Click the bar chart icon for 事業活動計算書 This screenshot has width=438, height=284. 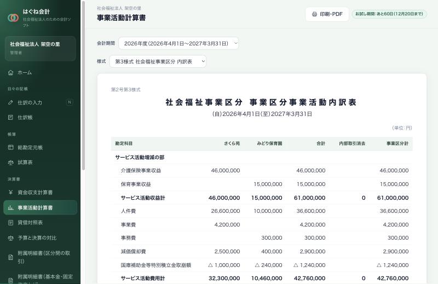click(10, 207)
